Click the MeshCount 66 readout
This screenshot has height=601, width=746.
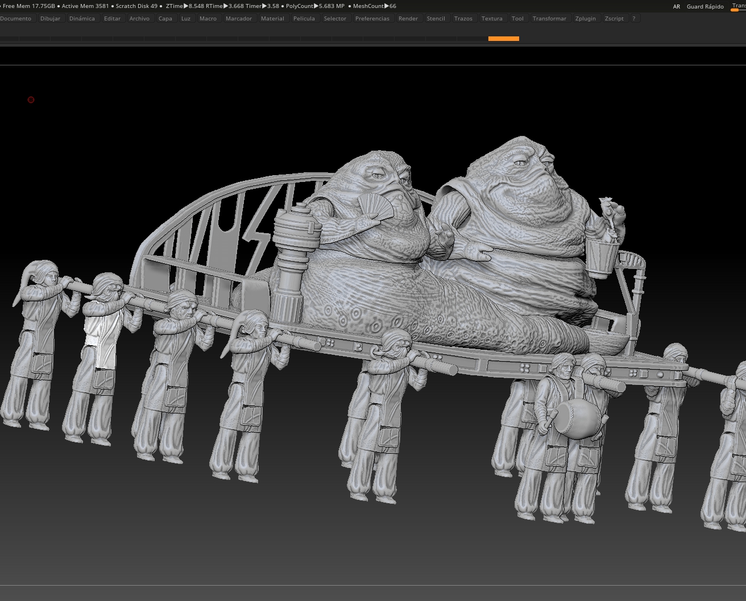(x=375, y=6)
